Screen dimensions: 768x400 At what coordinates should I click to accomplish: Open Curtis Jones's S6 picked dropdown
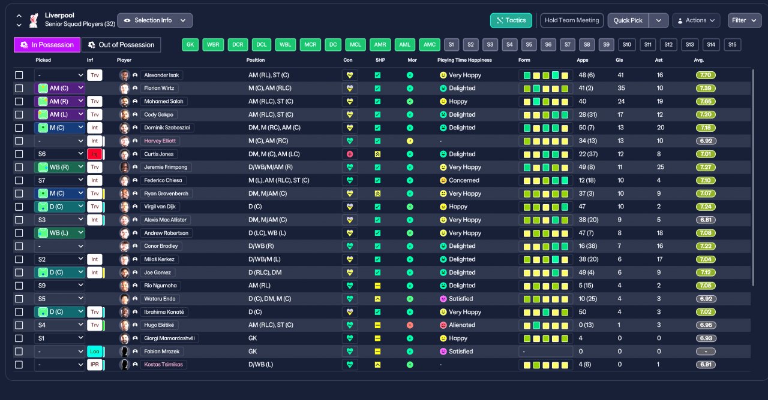59,154
